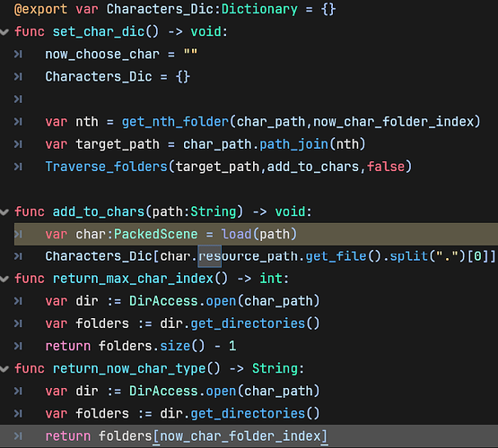Screen dimensions: 498x448
Task: Click the load(path) call
Action: (x=258, y=235)
